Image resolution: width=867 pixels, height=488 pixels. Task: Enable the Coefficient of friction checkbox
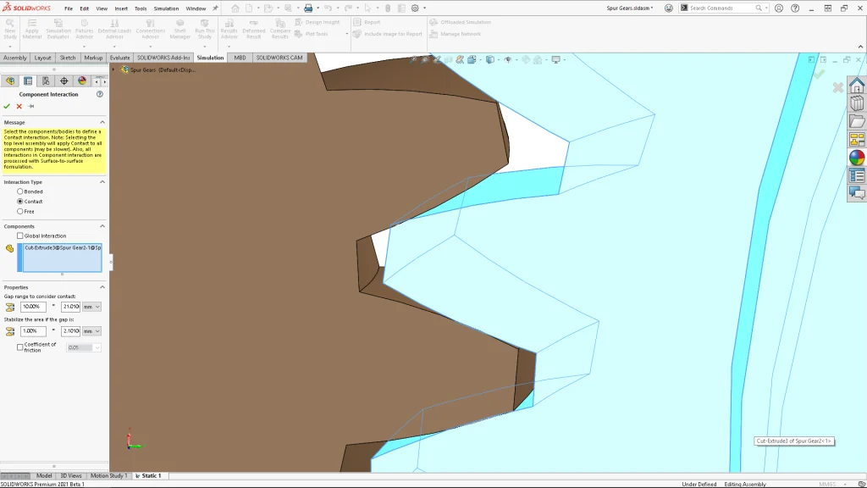point(20,347)
